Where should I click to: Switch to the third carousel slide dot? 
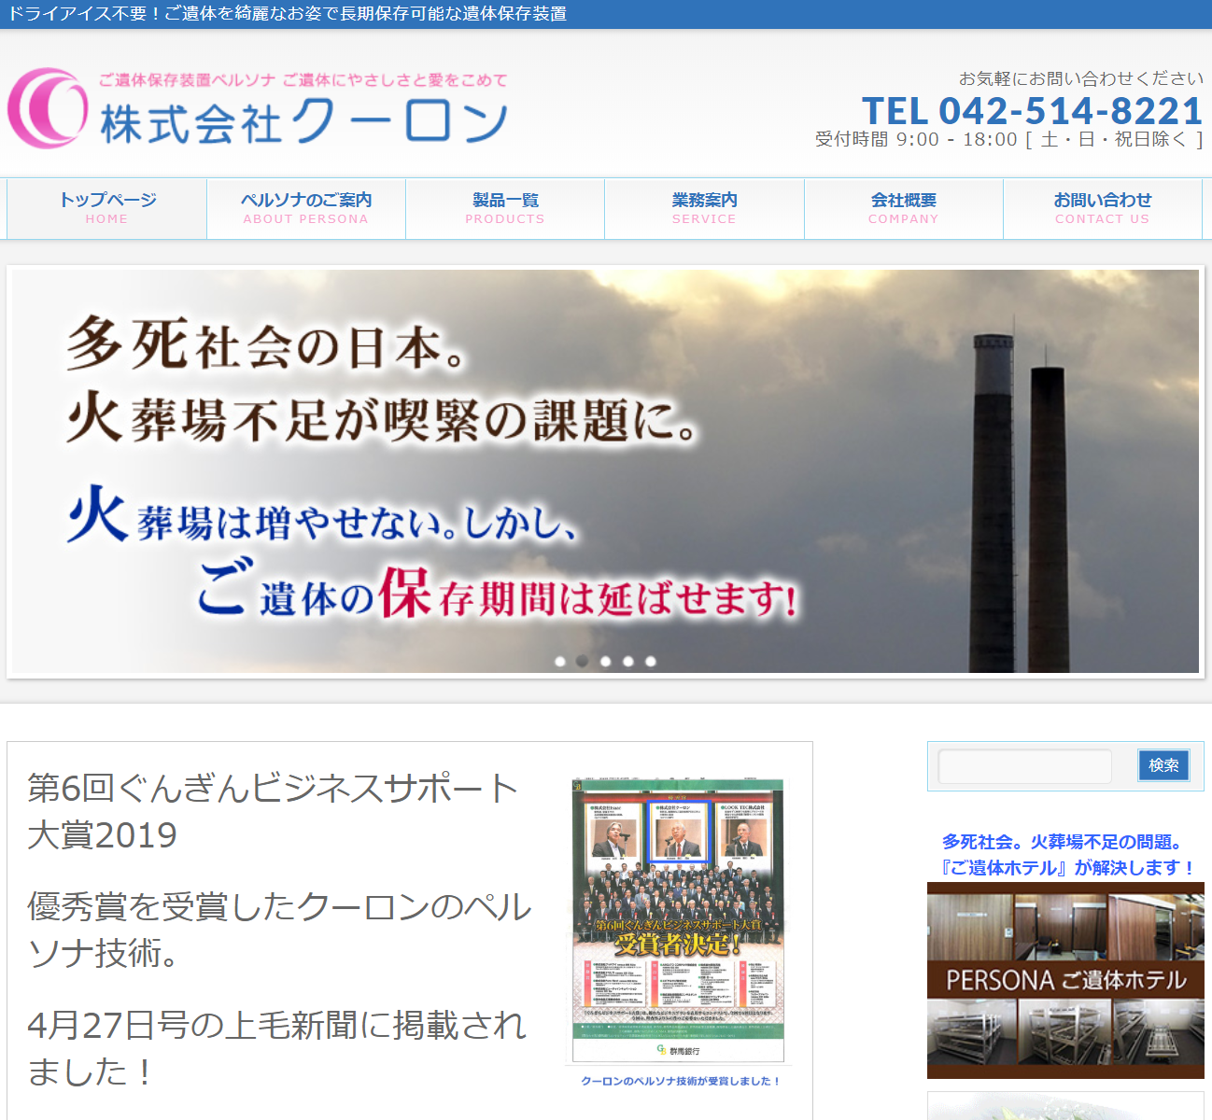click(605, 661)
